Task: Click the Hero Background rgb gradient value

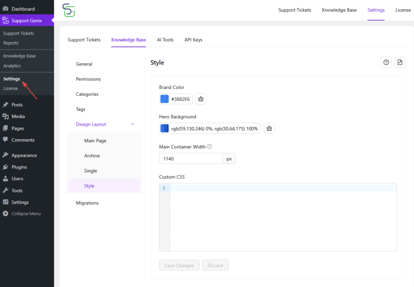Action: coord(214,129)
